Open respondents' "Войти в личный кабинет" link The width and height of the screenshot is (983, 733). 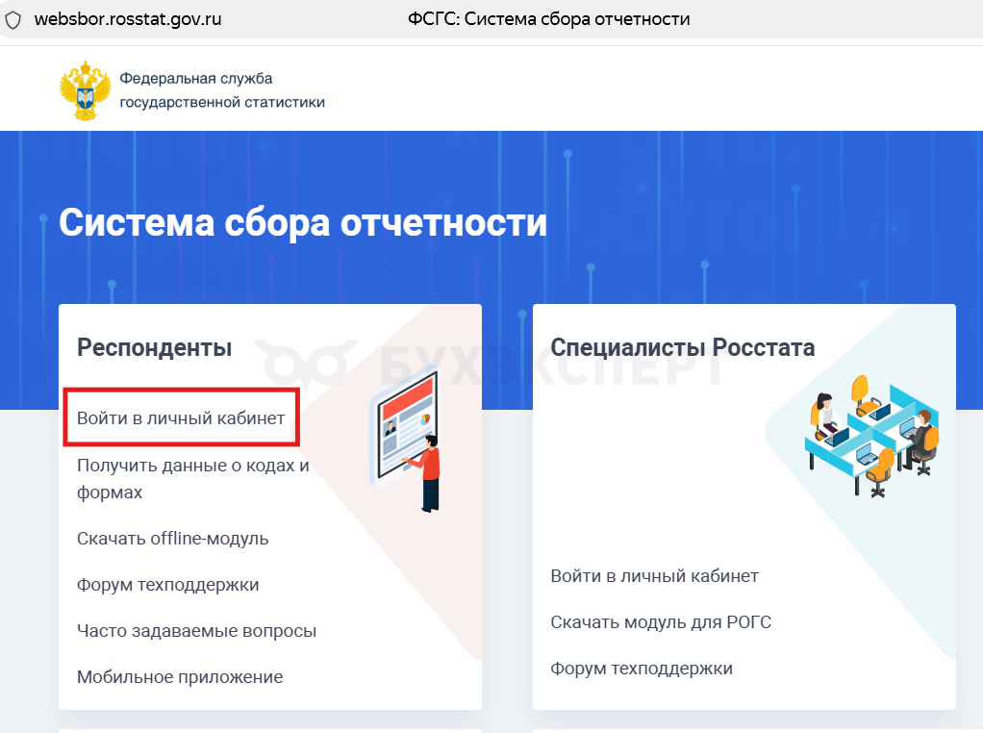tap(181, 418)
